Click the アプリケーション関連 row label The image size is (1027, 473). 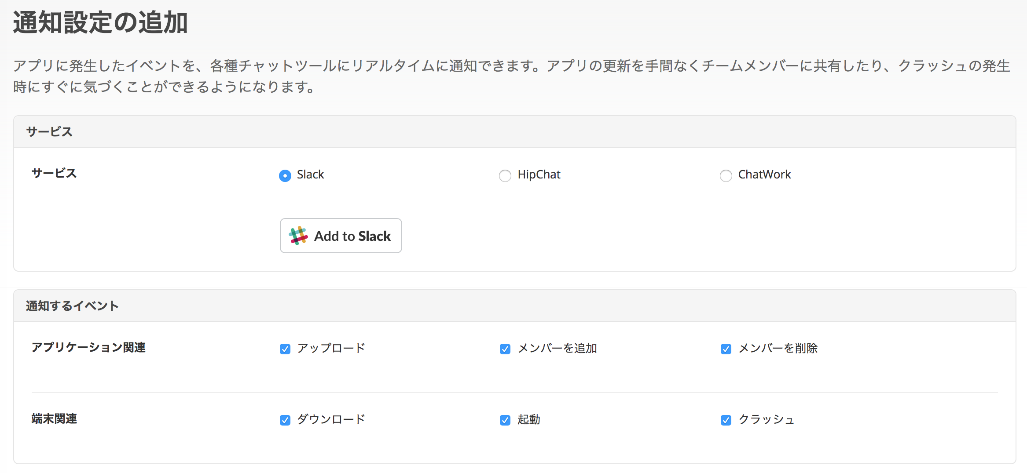click(89, 348)
